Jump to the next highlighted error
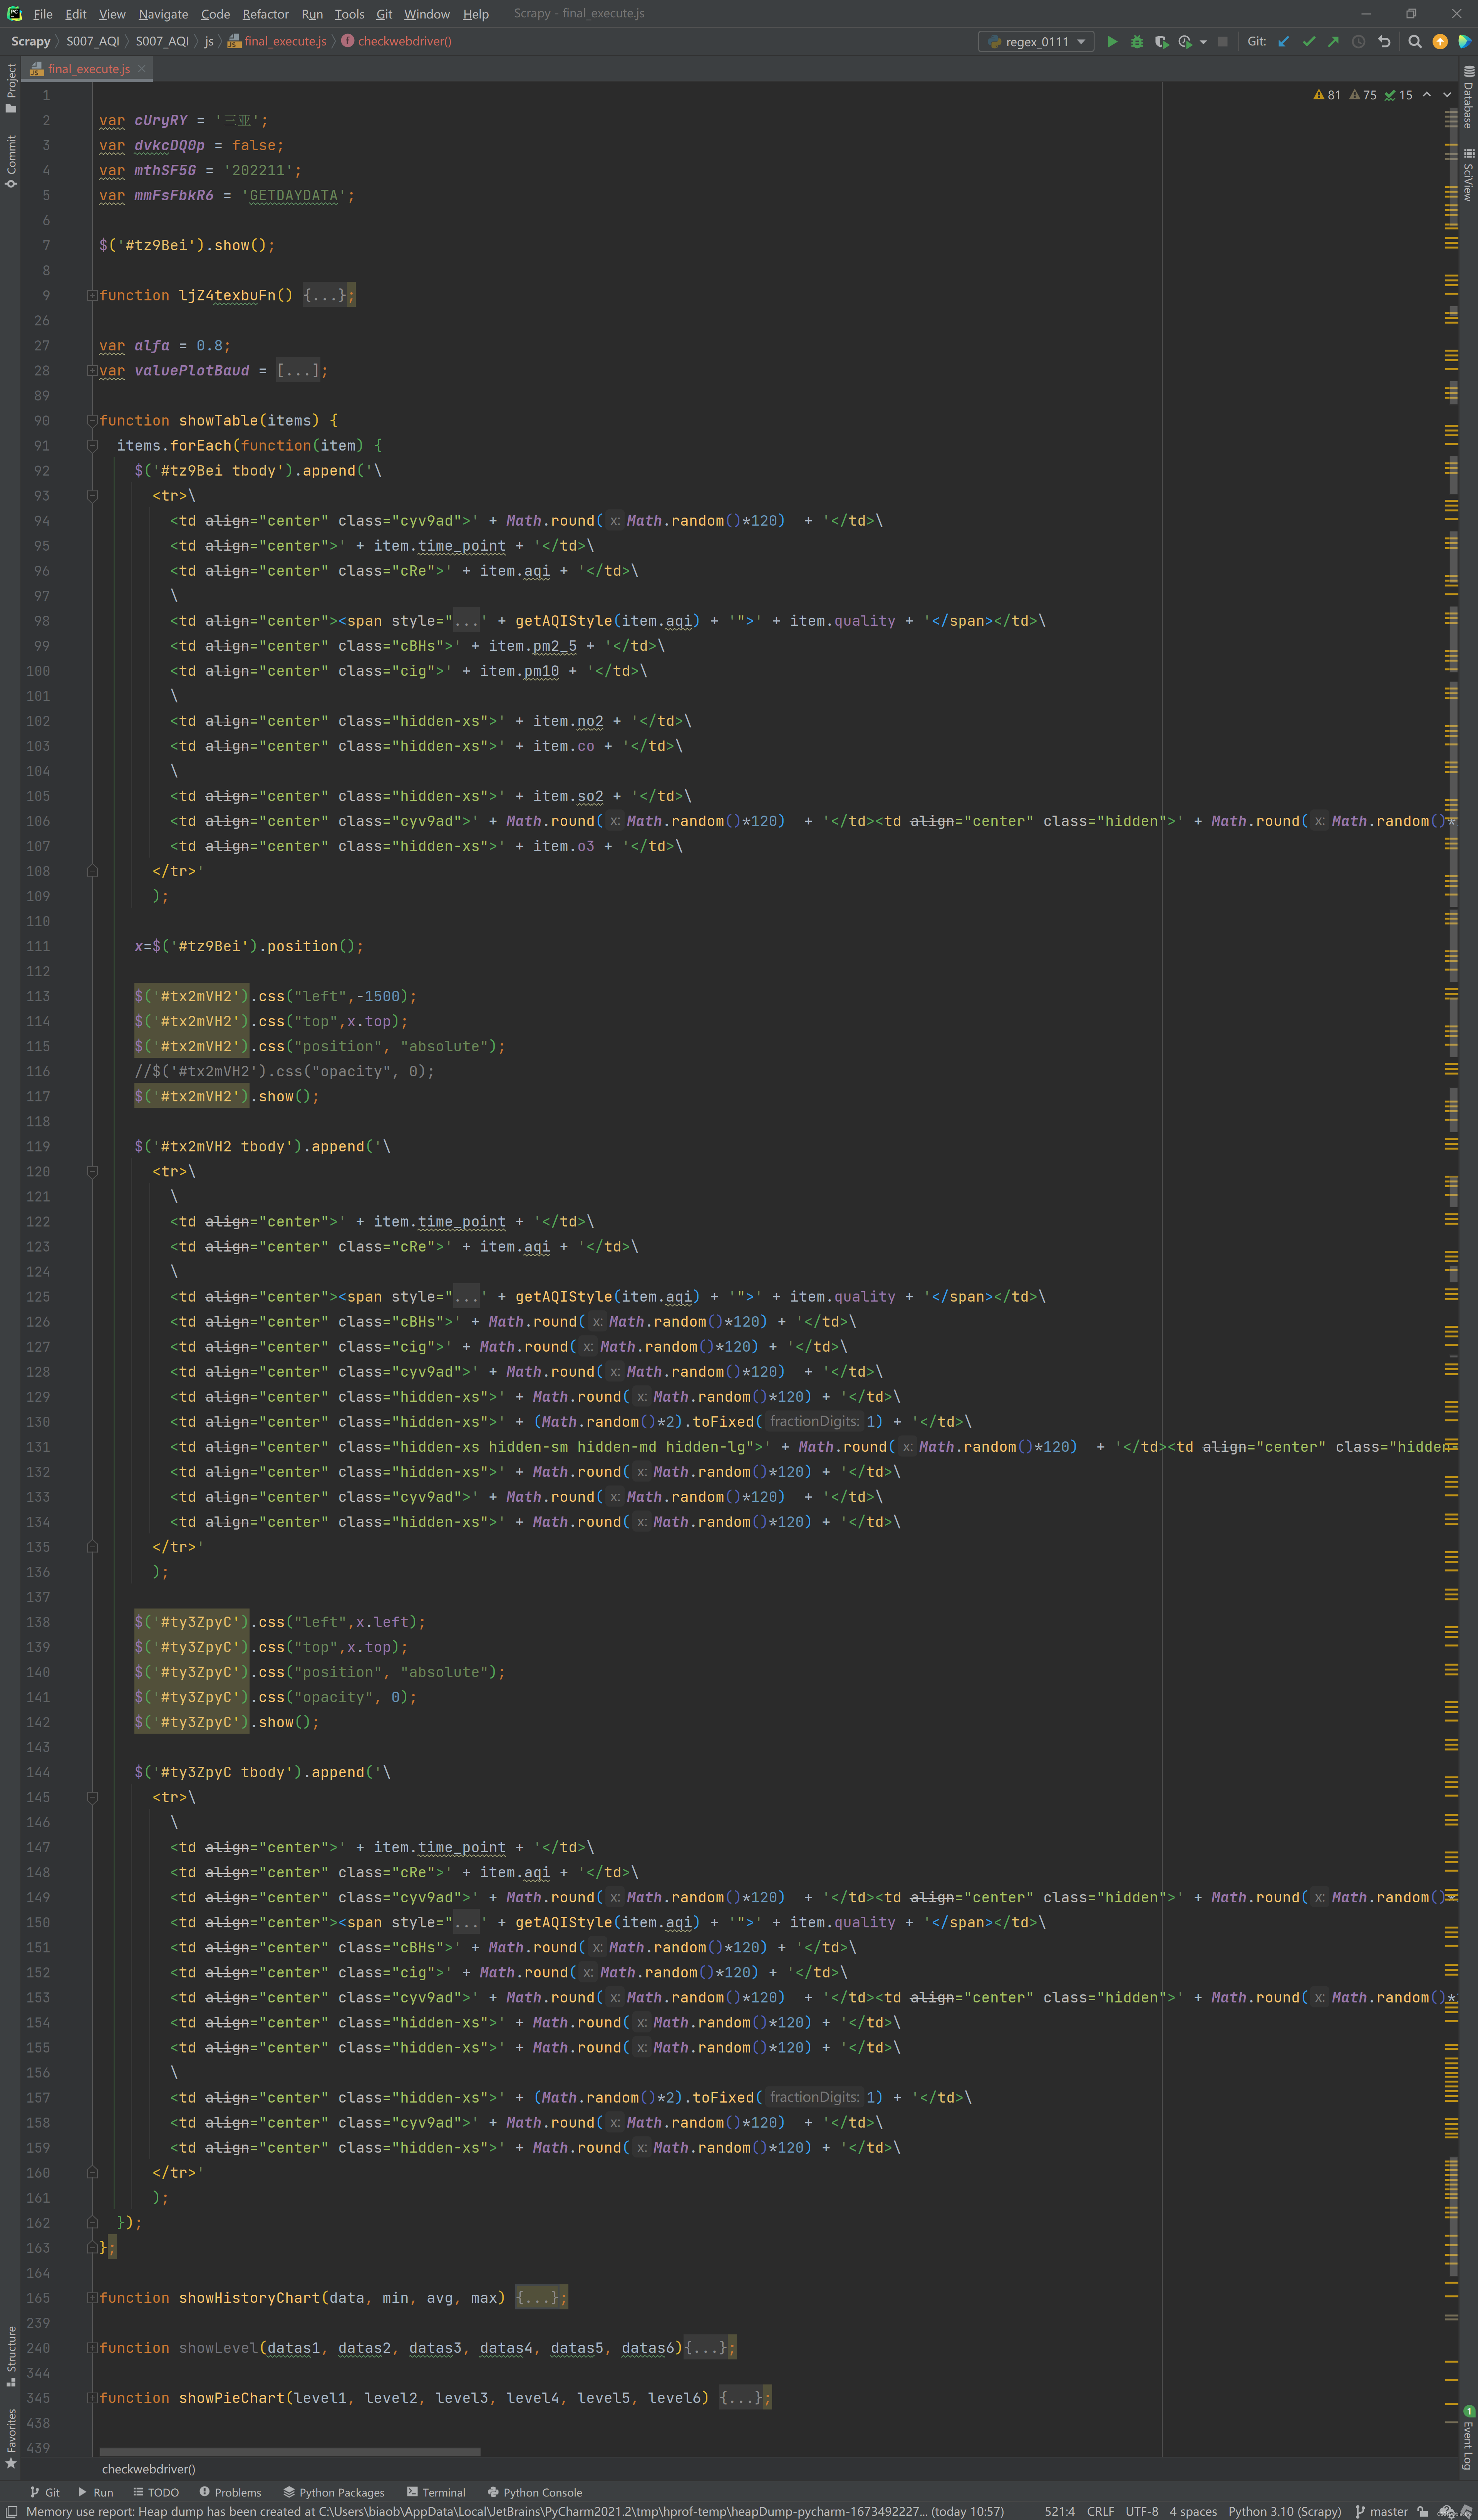 tap(1447, 95)
